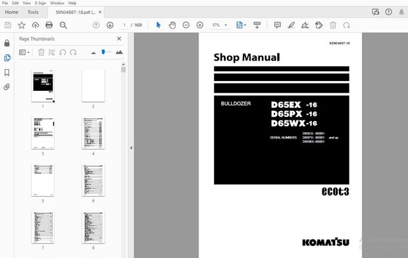The height and width of the screenshot is (258, 408).
Task: Click the 'Shop Manual' heading text
Action: click(247, 57)
